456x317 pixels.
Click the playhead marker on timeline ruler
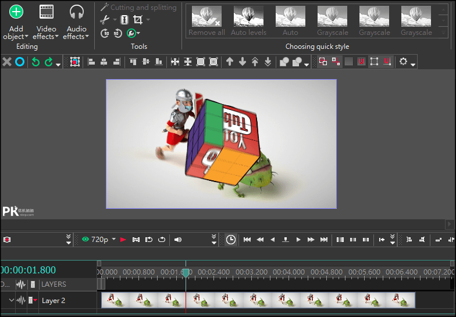click(x=186, y=273)
